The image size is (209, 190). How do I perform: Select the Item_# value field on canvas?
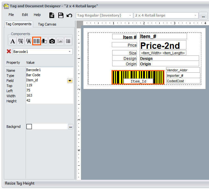coord(163,36)
